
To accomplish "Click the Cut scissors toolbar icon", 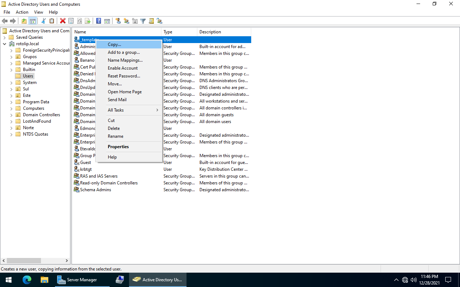I will click(43, 21).
